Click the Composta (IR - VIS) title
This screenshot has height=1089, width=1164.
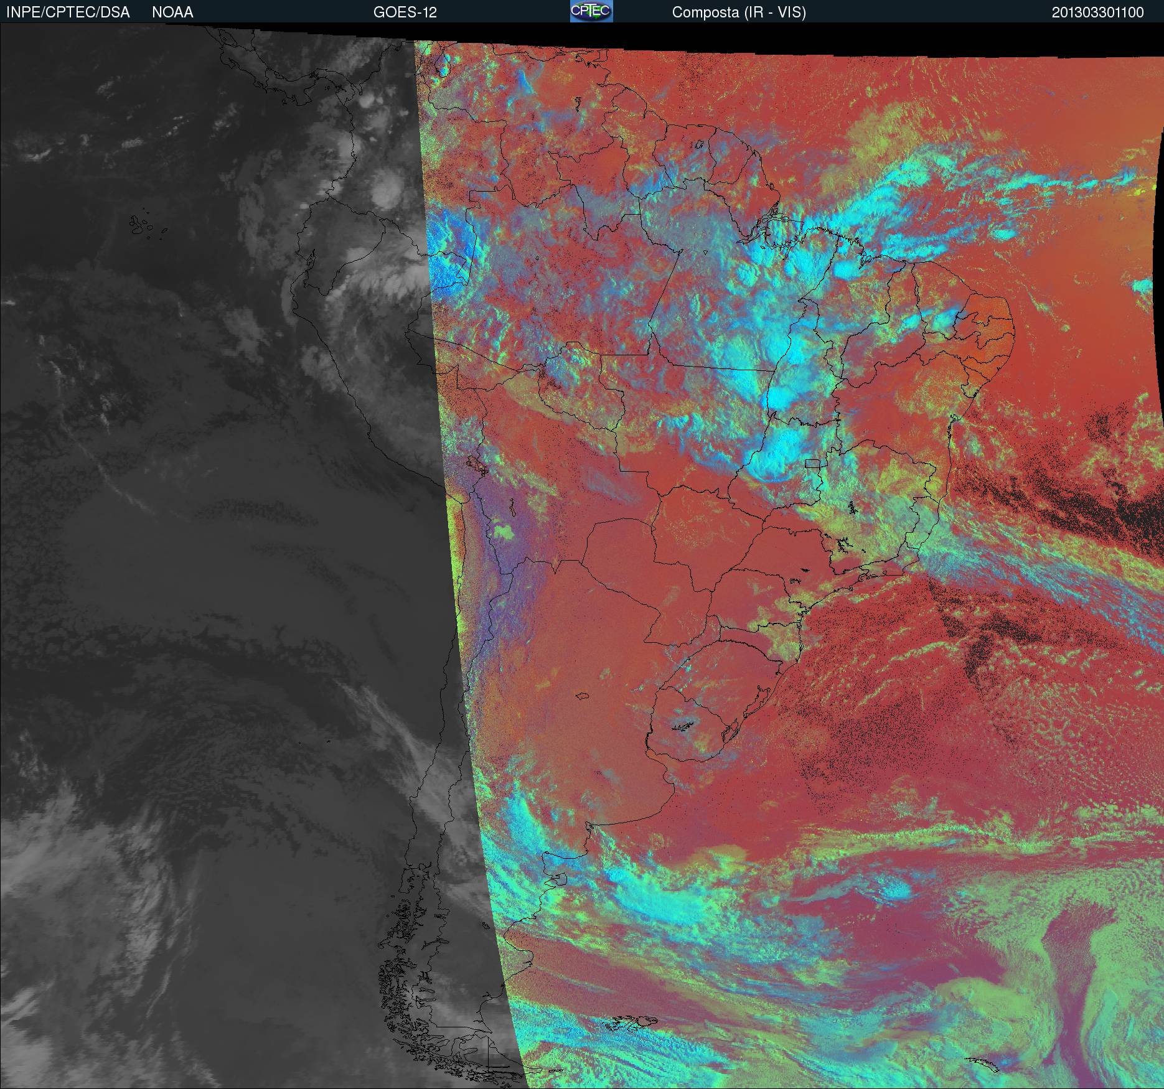(x=739, y=12)
